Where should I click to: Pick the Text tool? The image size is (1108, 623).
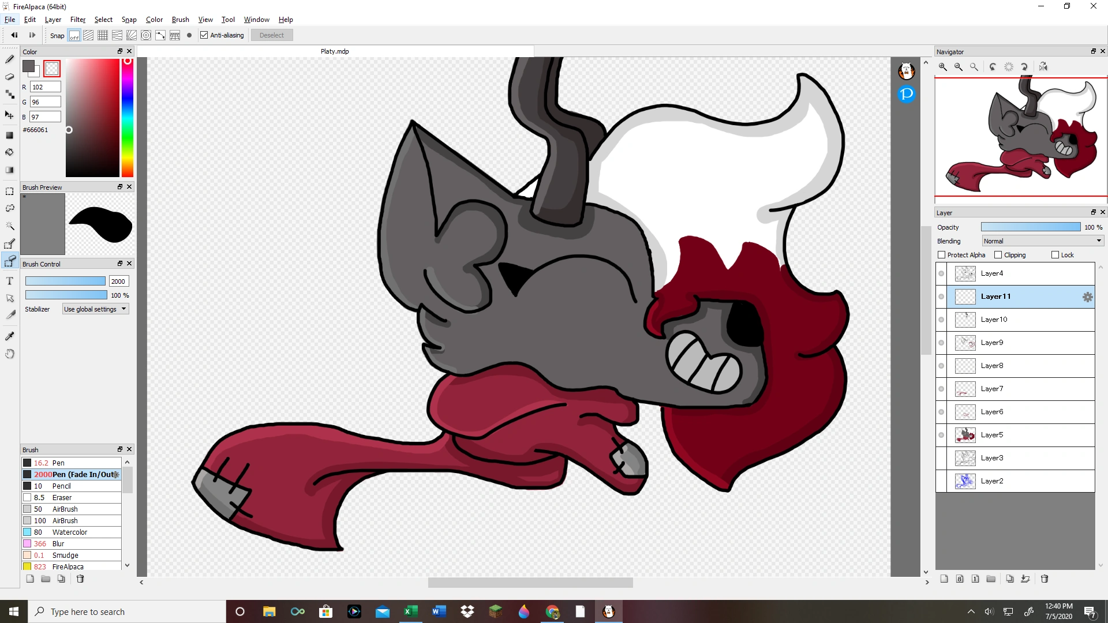click(10, 281)
